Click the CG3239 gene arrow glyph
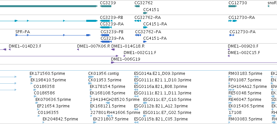Viewport: 277px width, 124px height. click(x=106, y=6)
